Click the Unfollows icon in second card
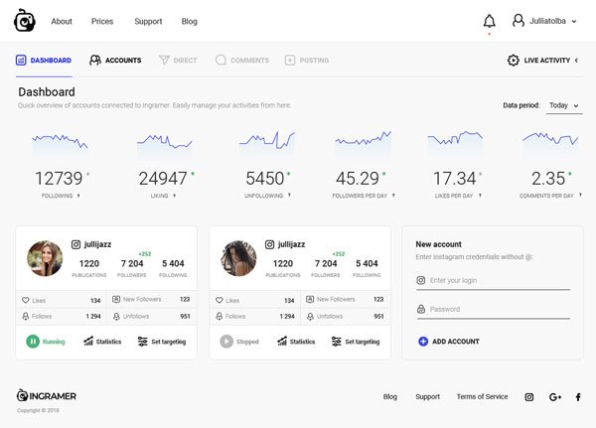596x428 pixels. coord(310,316)
